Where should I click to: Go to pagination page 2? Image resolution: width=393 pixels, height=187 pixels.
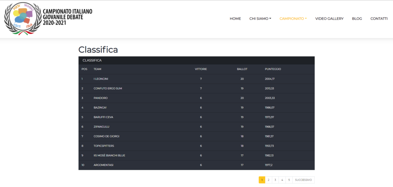pyautogui.click(x=269, y=180)
